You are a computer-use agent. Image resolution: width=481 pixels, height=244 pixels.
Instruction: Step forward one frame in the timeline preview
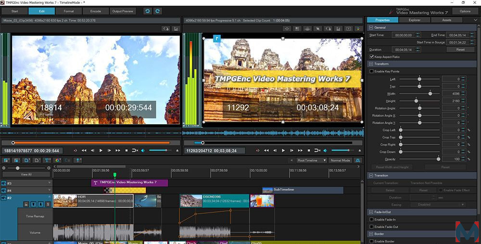pyautogui.click(x=292, y=150)
